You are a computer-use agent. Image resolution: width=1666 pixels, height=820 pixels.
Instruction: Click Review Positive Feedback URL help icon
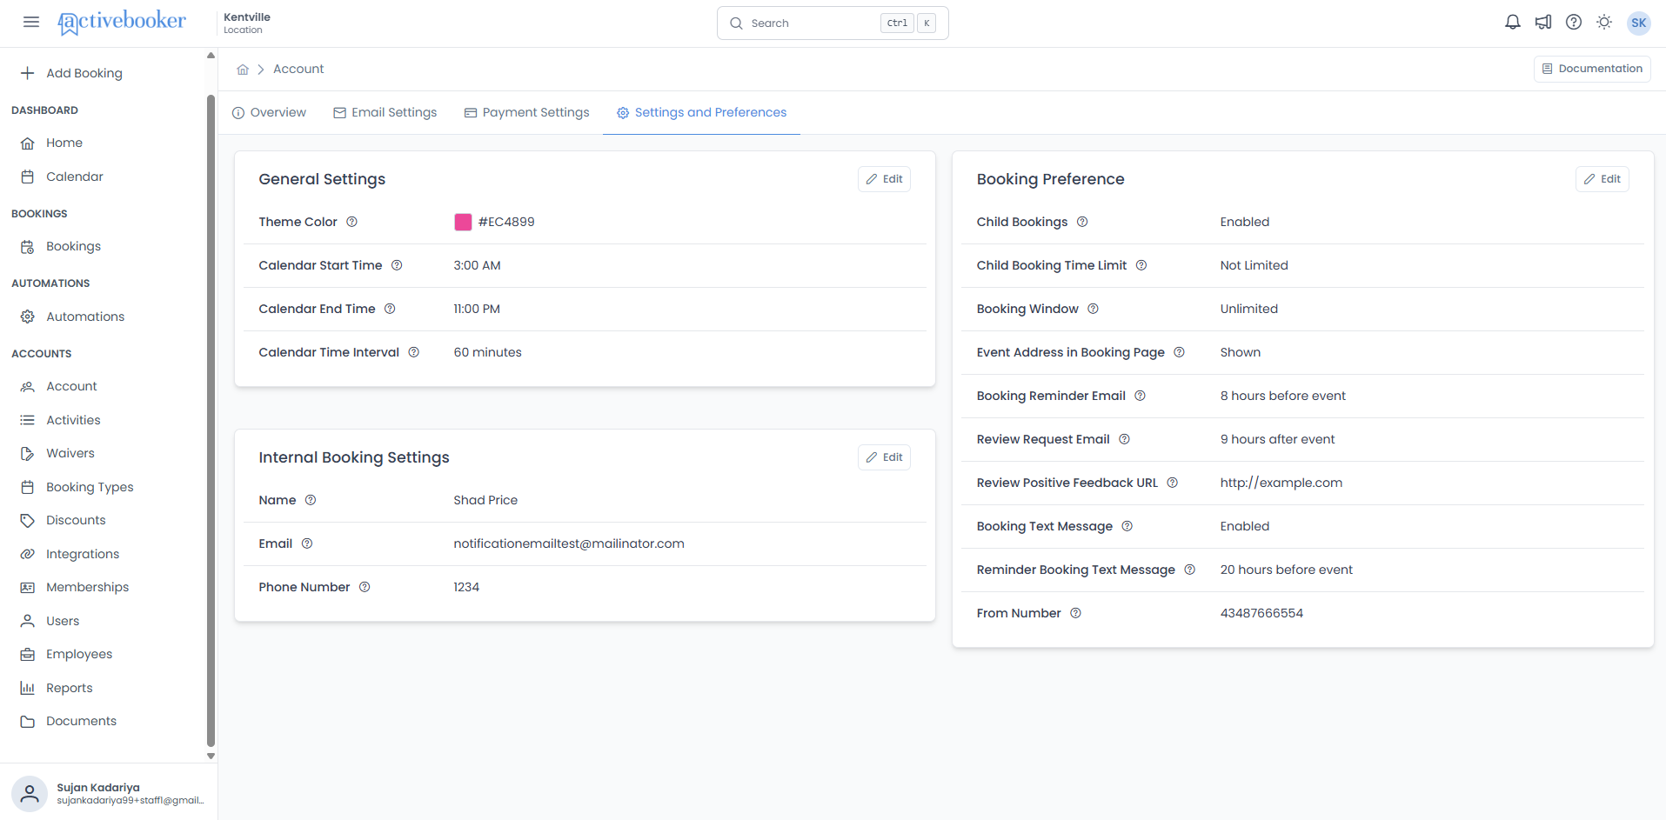coord(1173,483)
